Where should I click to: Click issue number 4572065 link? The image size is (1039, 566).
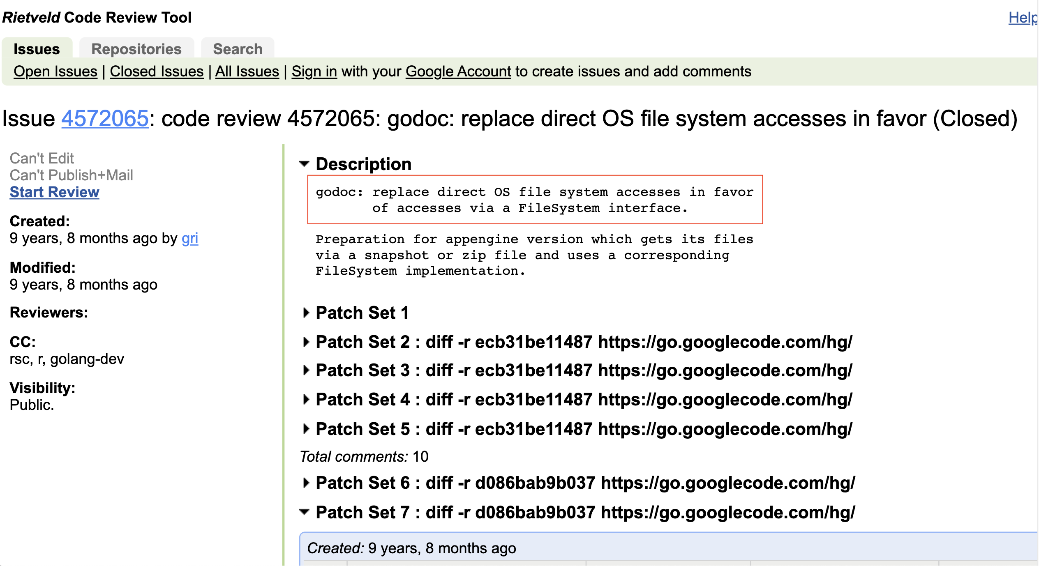pos(105,119)
